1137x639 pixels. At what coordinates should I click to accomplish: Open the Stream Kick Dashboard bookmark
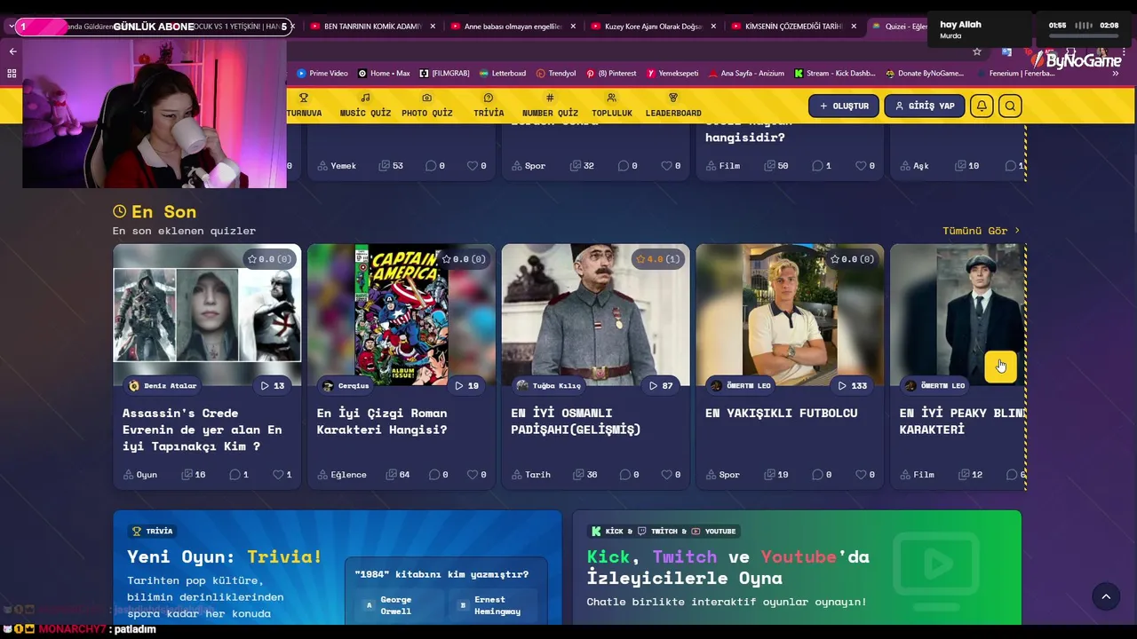point(835,74)
